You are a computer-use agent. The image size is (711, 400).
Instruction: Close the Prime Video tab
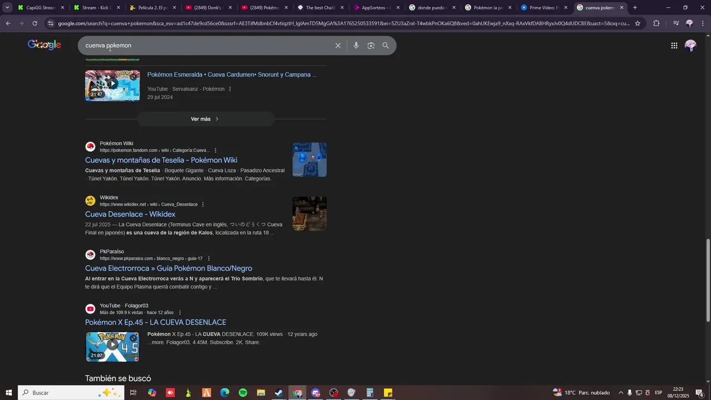click(x=566, y=8)
